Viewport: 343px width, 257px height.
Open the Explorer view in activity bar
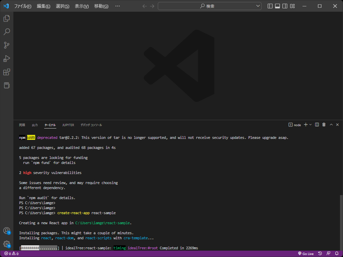point(7,18)
